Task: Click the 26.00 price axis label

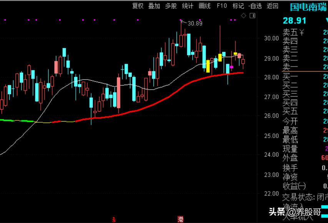Action: [x=271, y=116]
